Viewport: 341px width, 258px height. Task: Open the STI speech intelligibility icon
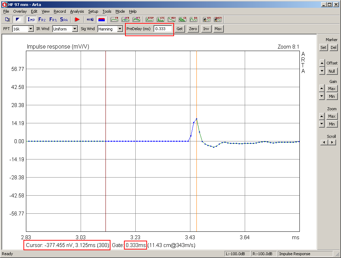click(207, 19)
